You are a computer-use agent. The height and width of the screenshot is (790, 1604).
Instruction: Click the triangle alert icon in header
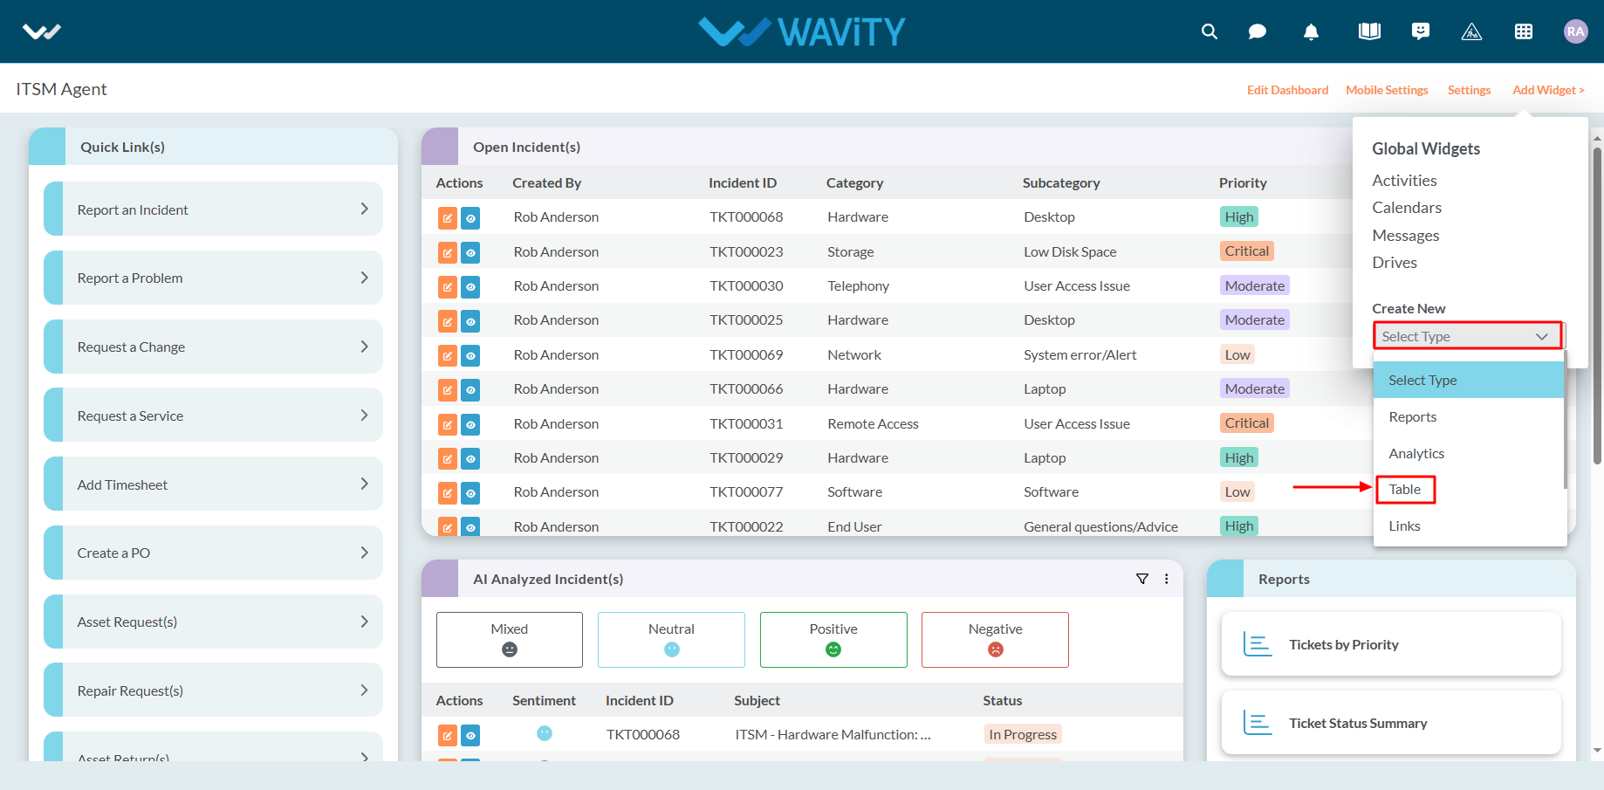1471,31
